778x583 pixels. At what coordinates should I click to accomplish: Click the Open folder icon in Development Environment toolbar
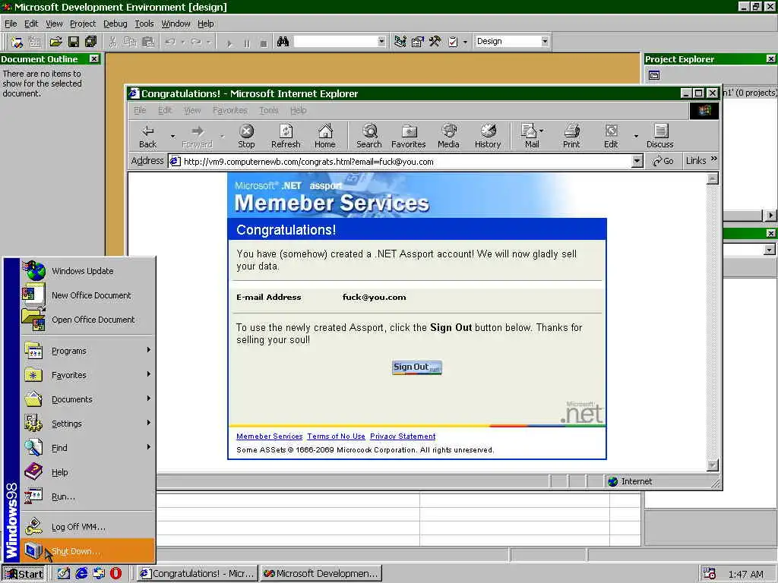(x=55, y=42)
